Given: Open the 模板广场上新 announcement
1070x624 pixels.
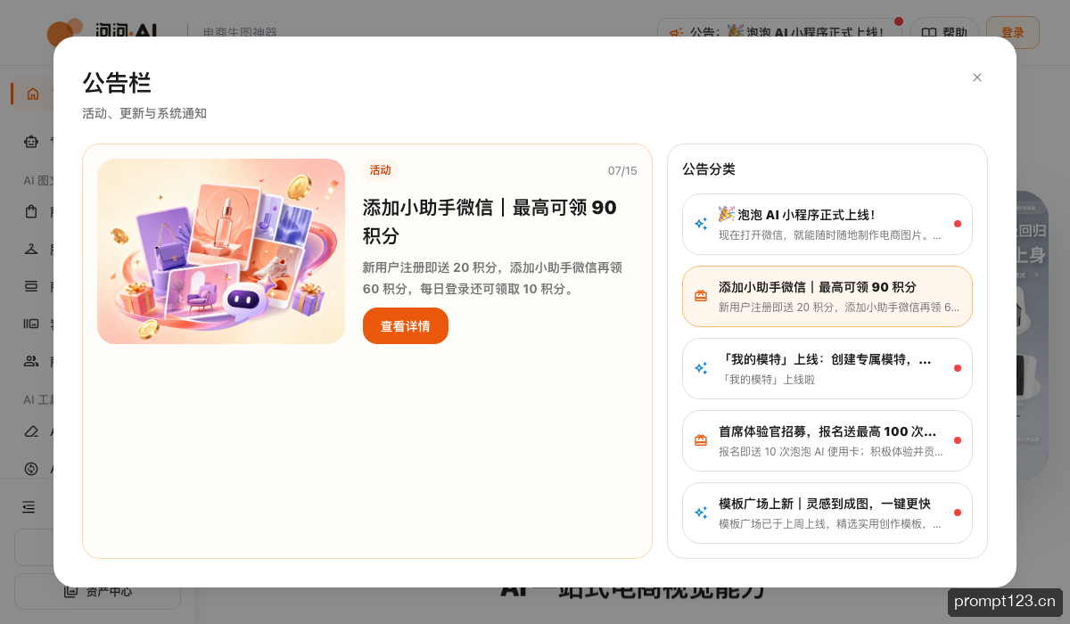Looking at the screenshot, I should click(827, 513).
